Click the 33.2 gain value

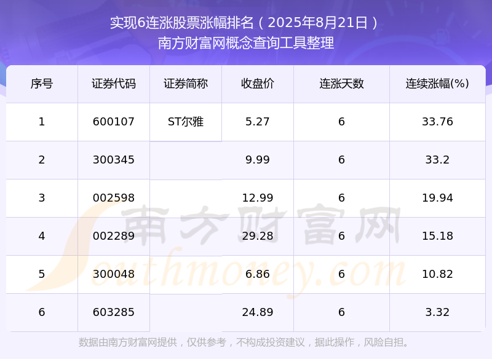coord(437,160)
